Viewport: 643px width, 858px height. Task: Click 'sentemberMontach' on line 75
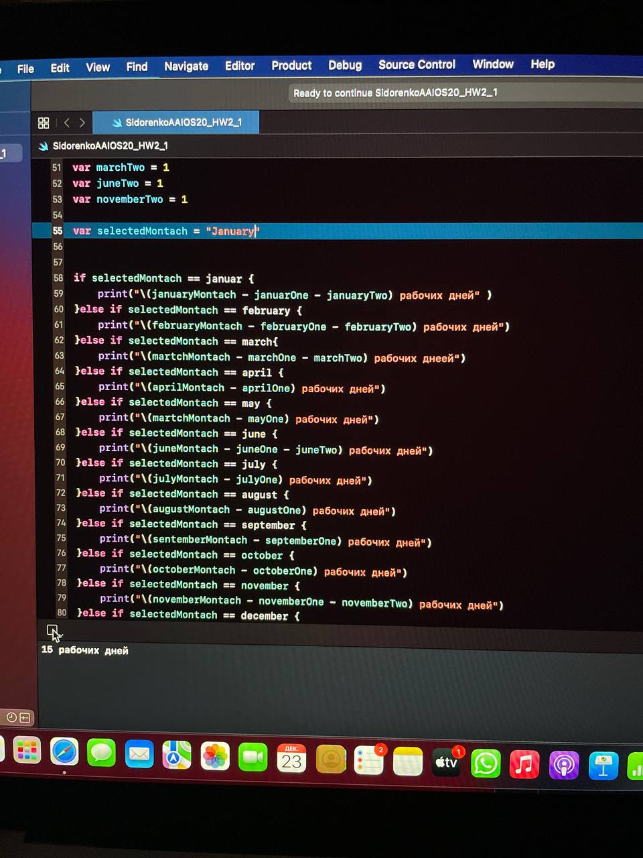200,540
